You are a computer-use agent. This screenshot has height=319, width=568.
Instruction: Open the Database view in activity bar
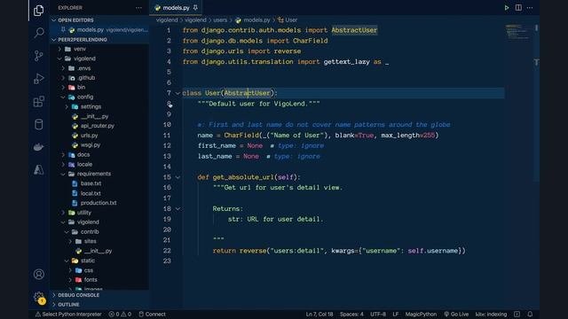[39, 124]
